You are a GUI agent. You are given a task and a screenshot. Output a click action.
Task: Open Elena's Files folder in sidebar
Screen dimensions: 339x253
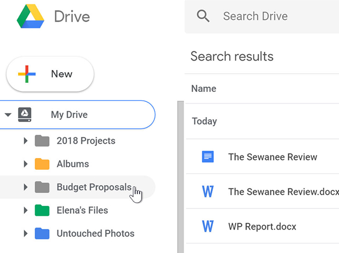click(82, 211)
